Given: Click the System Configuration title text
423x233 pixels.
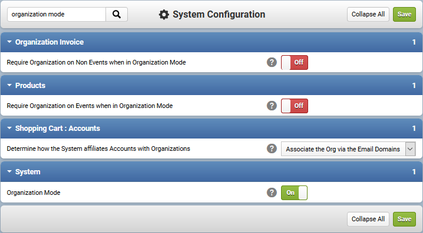Looking at the screenshot, I should [x=219, y=15].
